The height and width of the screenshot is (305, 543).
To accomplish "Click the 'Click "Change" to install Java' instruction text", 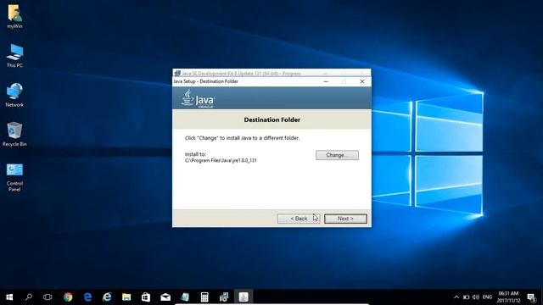I will pyautogui.click(x=242, y=138).
